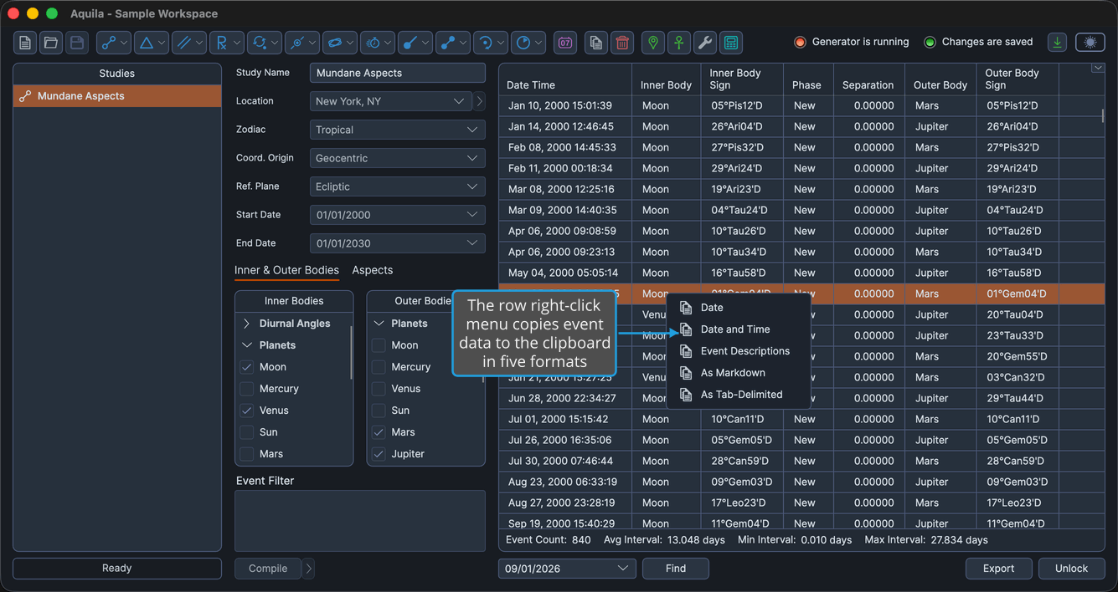
Task: Open the single-node line study tool
Action: coord(415,43)
